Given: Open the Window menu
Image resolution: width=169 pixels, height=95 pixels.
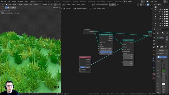Looking at the screenshot, I should click(x=21, y=2).
